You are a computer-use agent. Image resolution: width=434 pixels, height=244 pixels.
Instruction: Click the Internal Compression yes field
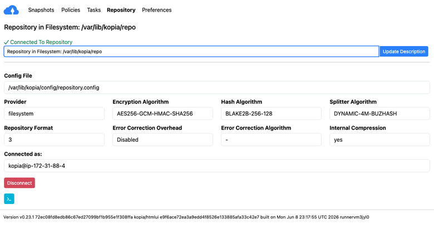[379, 140]
